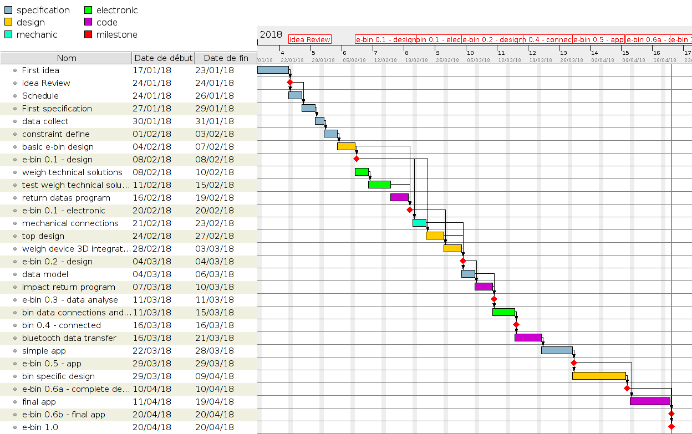Sort by the Date de début column header
This screenshot has width=692, height=434.
point(164,58)
